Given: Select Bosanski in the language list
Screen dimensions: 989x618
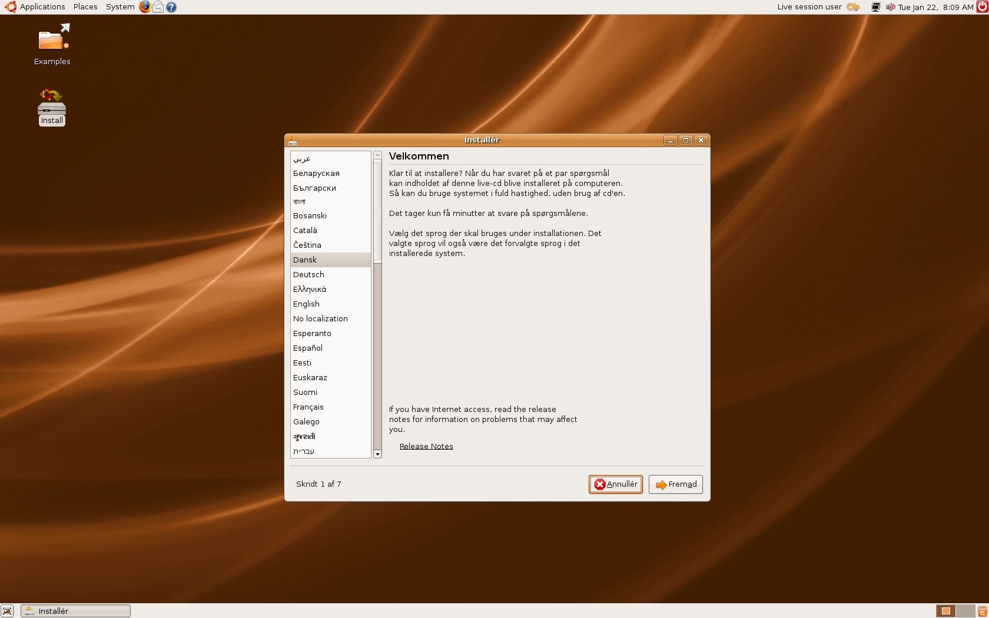Looking at the screenshot, I should pos(331,216).
